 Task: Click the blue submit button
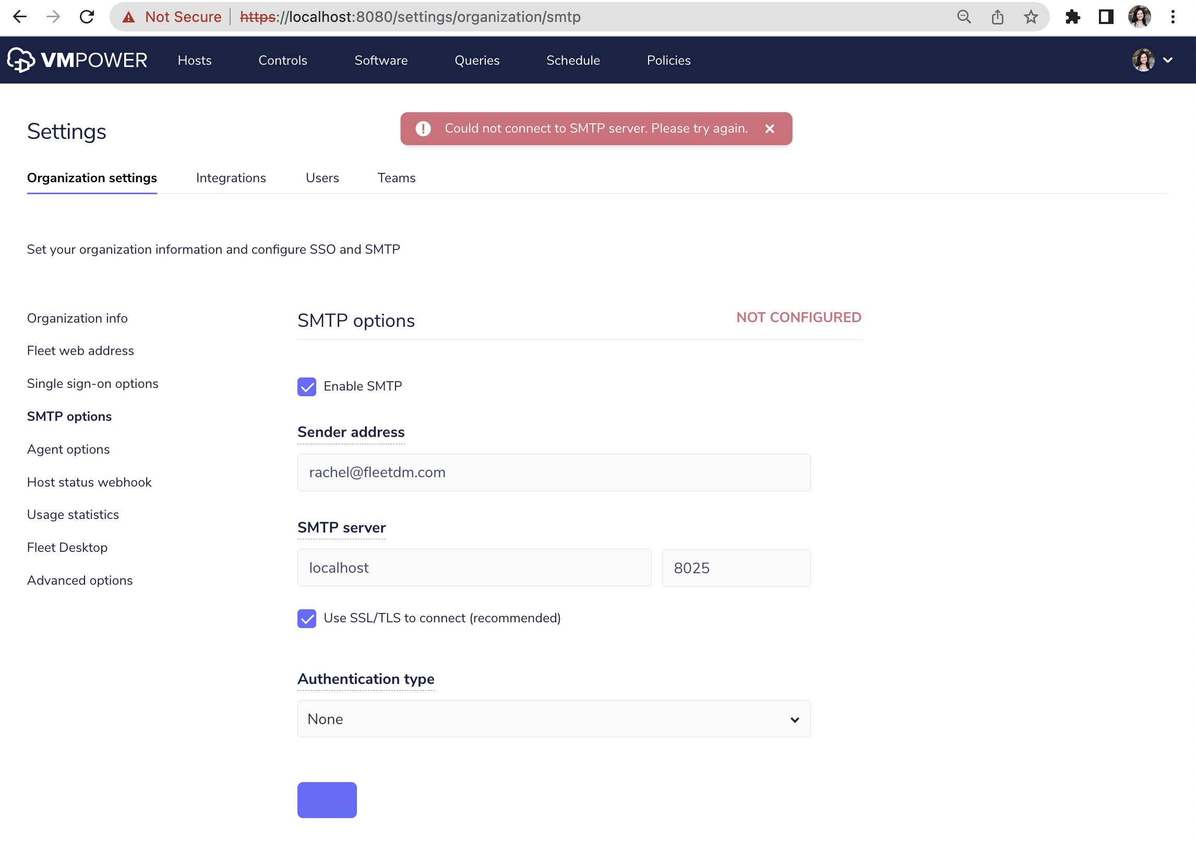coord(326,800)
